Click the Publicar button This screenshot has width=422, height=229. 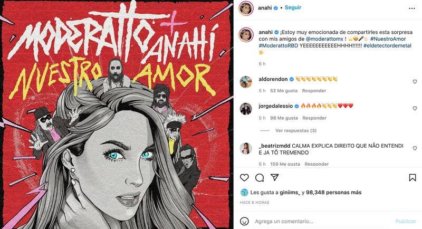[406, 221]
